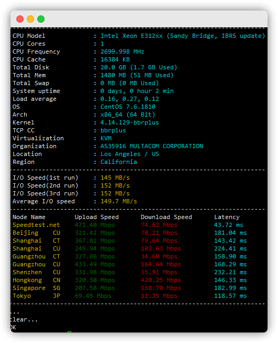Image resolution: width=278 pixels, height=343 pixels.
Task: Click Organization value AS35916 MULTACOM CORPORATION
Action: [x=152, y=146]
